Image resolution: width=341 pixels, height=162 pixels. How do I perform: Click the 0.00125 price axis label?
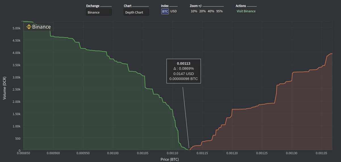click(262, 153)
